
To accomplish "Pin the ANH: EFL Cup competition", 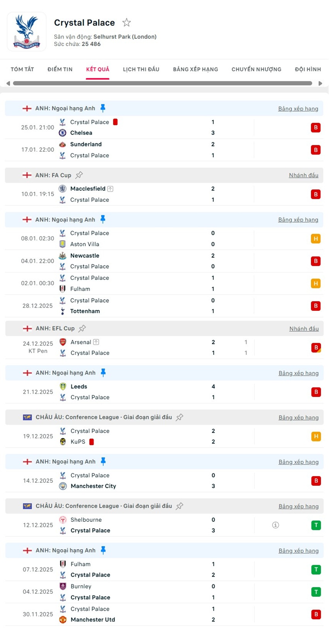I will tap(82, 328).
